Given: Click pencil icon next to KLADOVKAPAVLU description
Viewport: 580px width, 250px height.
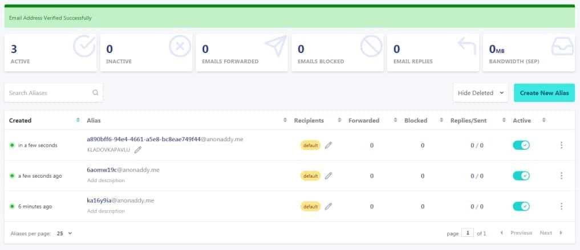Looking at the screenshot, I should tap(138, 150).
